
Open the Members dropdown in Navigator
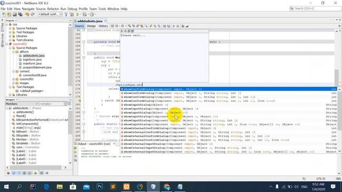[22, 104]
